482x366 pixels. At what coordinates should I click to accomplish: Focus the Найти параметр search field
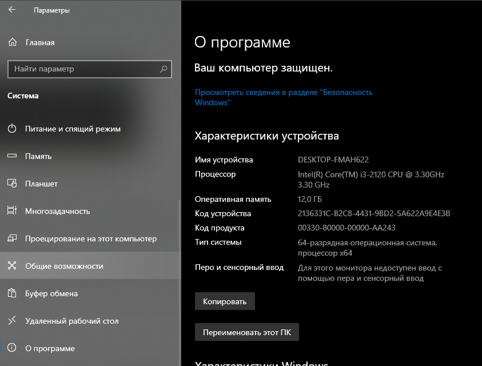click(x=83, y=69)
